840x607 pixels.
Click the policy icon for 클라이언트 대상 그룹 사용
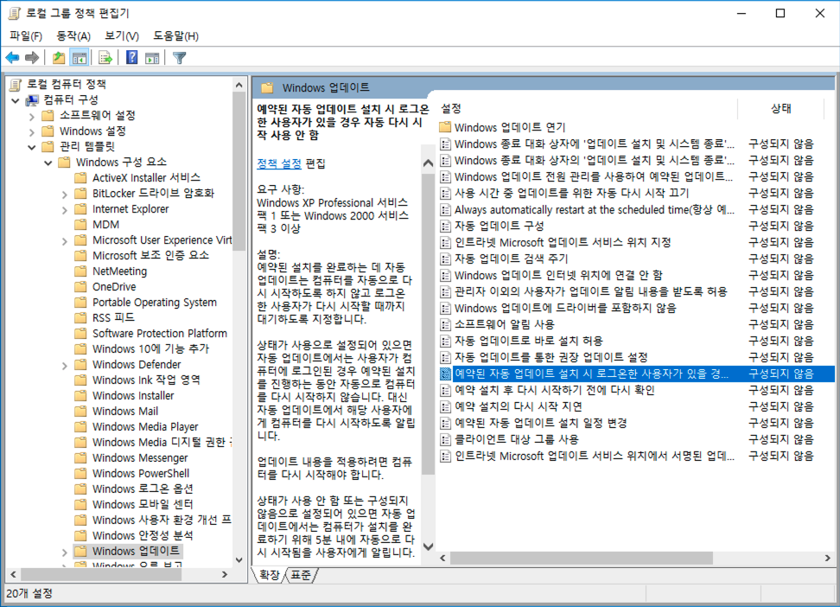pos(445,440)
